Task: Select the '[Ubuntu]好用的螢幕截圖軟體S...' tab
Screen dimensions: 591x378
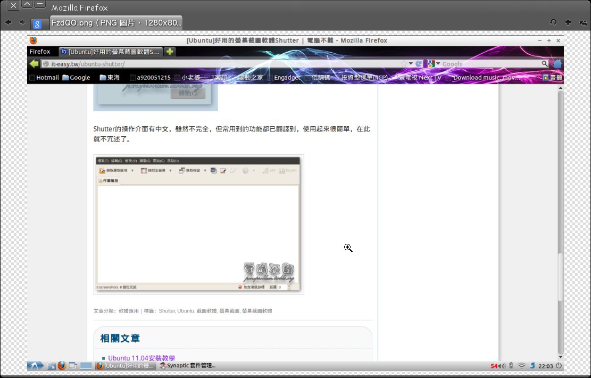Action: tap(111, 52)
